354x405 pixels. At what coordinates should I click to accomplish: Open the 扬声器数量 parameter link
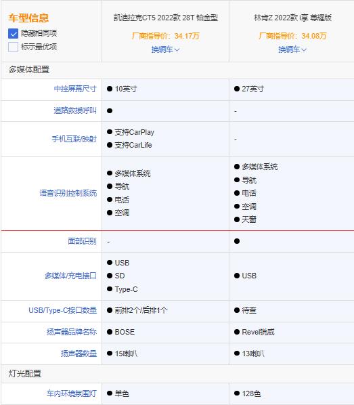pos(79,354)
